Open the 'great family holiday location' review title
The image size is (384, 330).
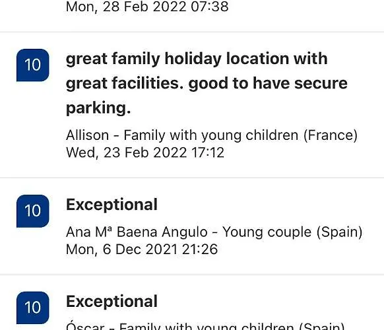[x=207, y=83]
